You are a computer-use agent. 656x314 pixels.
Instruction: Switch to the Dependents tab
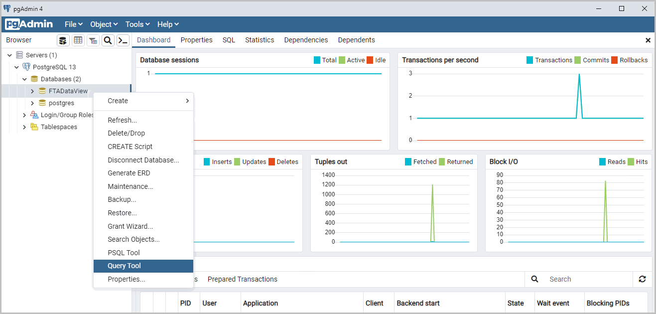click(356, 40)
